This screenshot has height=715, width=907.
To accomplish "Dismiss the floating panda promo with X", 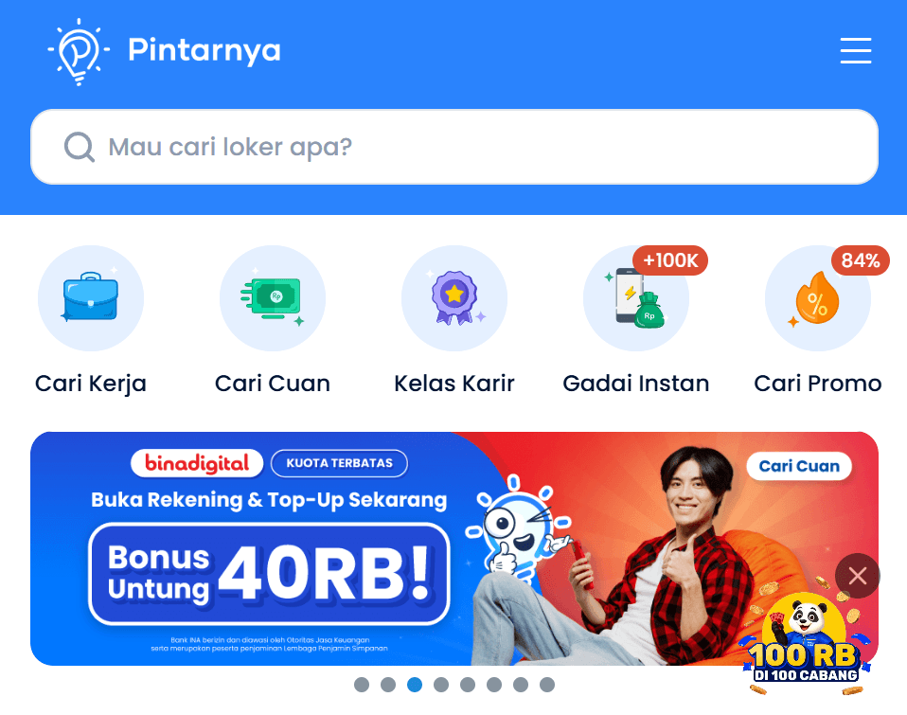I will tap(857, 576).
